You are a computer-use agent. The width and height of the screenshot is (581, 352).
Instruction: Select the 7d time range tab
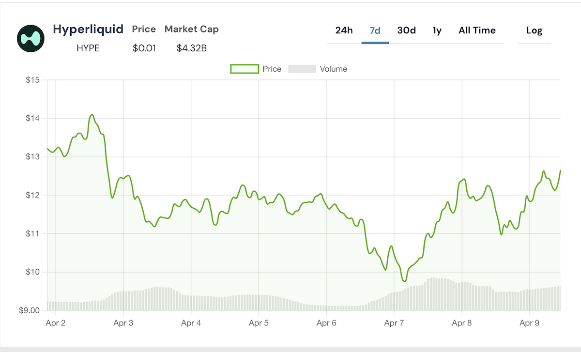click(375, 31)
